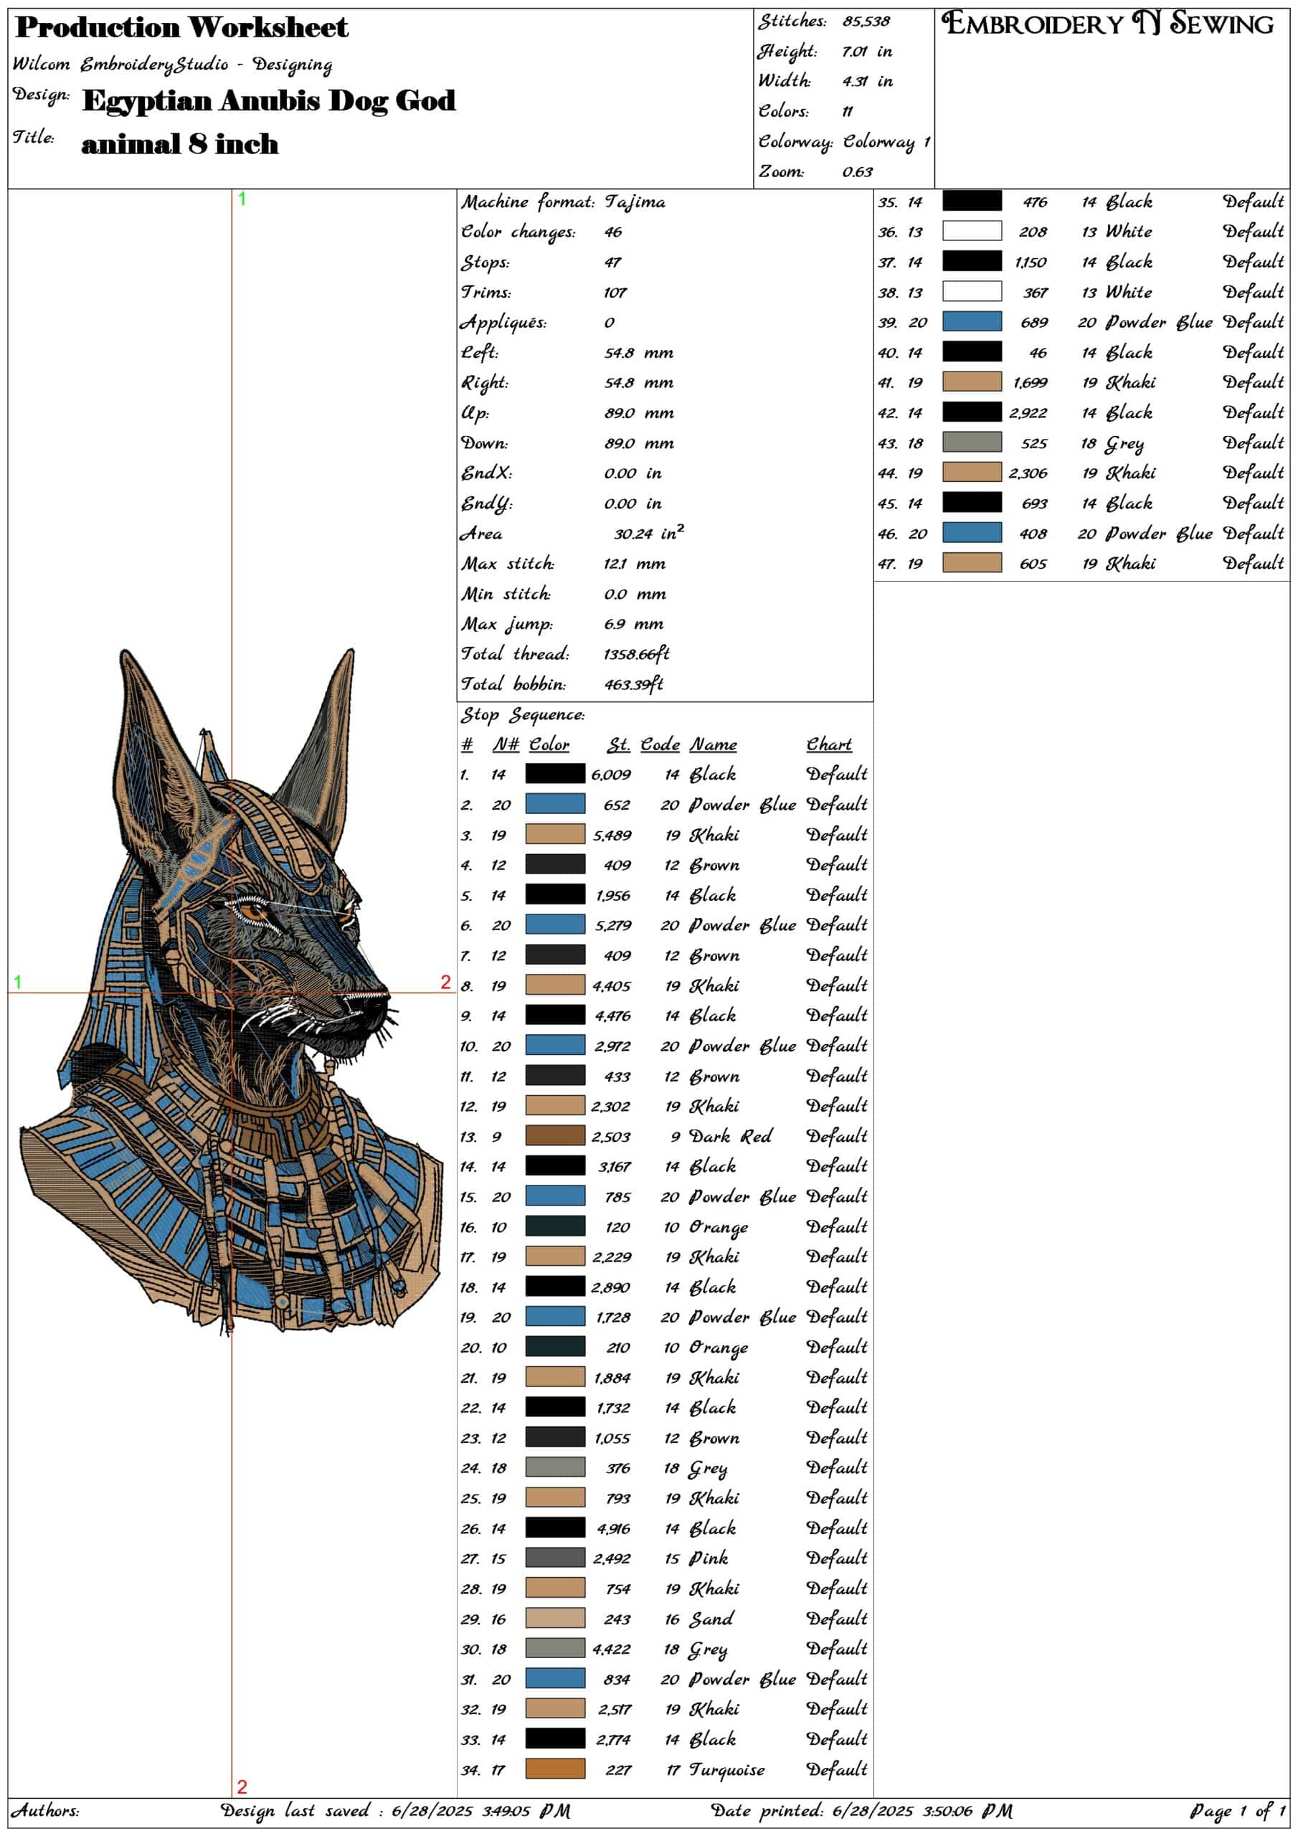
Task: Click the Total bobbin value "463.39ft"
Action: 633,684
